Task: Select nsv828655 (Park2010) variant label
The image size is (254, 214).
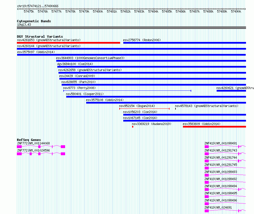Action: pos(78,82)
